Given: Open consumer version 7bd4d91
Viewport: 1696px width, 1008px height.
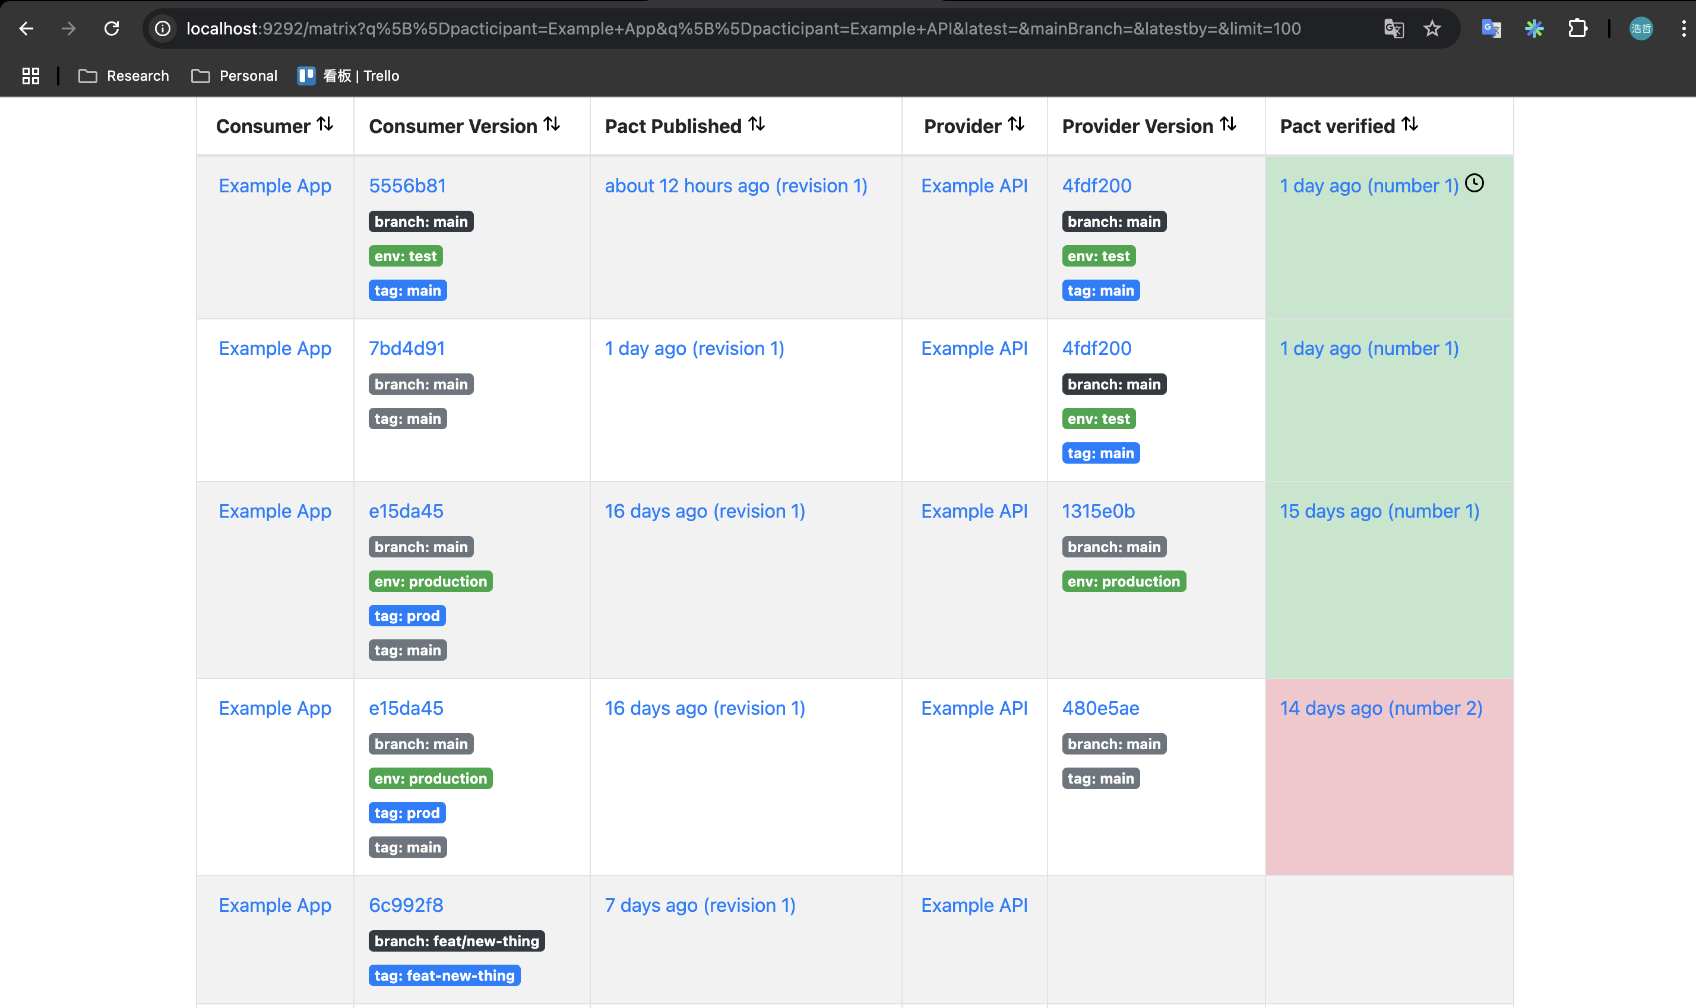Looking at the screenshot, I should tap(406, 348).
